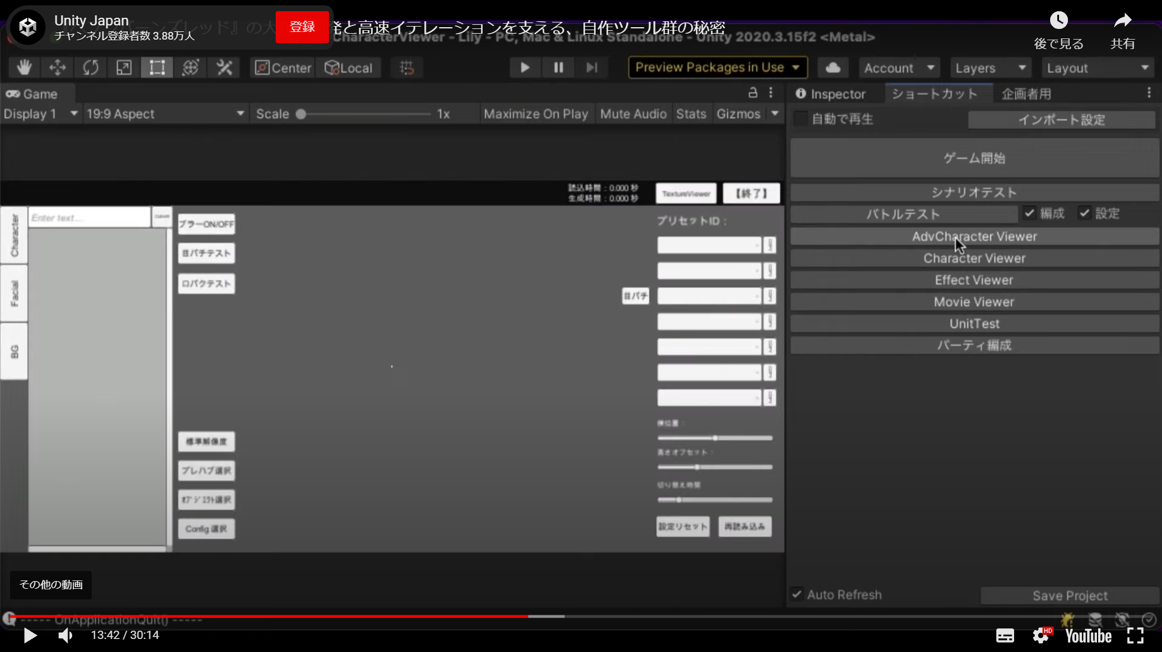
Task: Open the Layout dropdown
Action: 1098,68
